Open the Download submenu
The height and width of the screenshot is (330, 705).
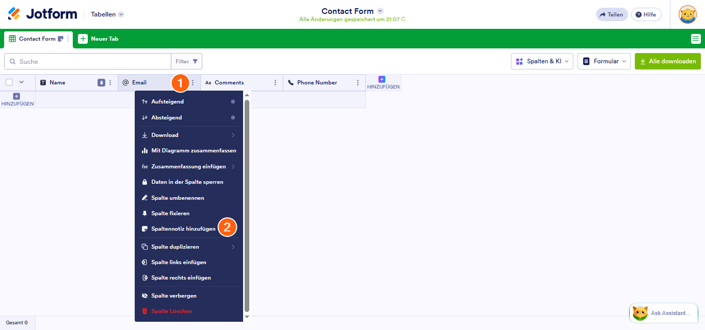[x=188, y=135]
